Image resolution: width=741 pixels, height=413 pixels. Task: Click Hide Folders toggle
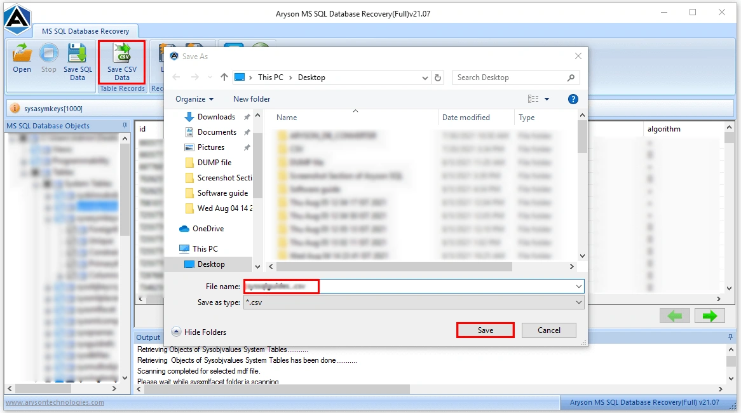click(199, 332)
